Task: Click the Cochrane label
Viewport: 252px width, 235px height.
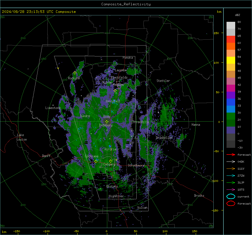Action: click(92, 156)
